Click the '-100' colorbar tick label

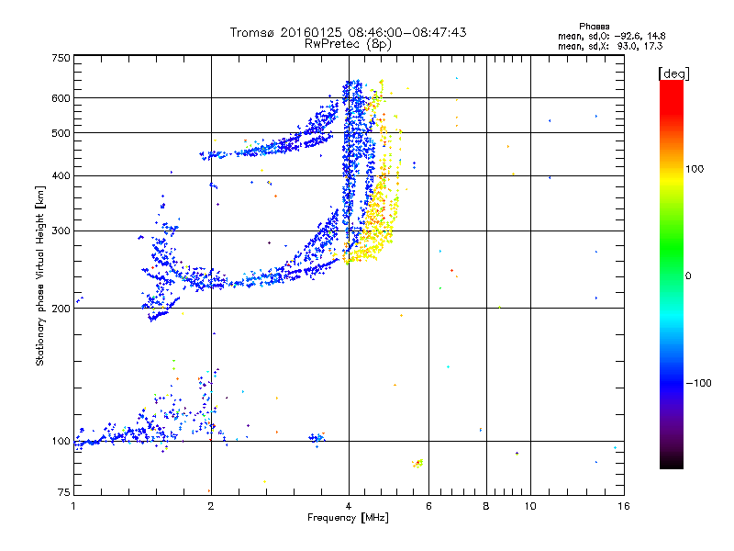698,383
